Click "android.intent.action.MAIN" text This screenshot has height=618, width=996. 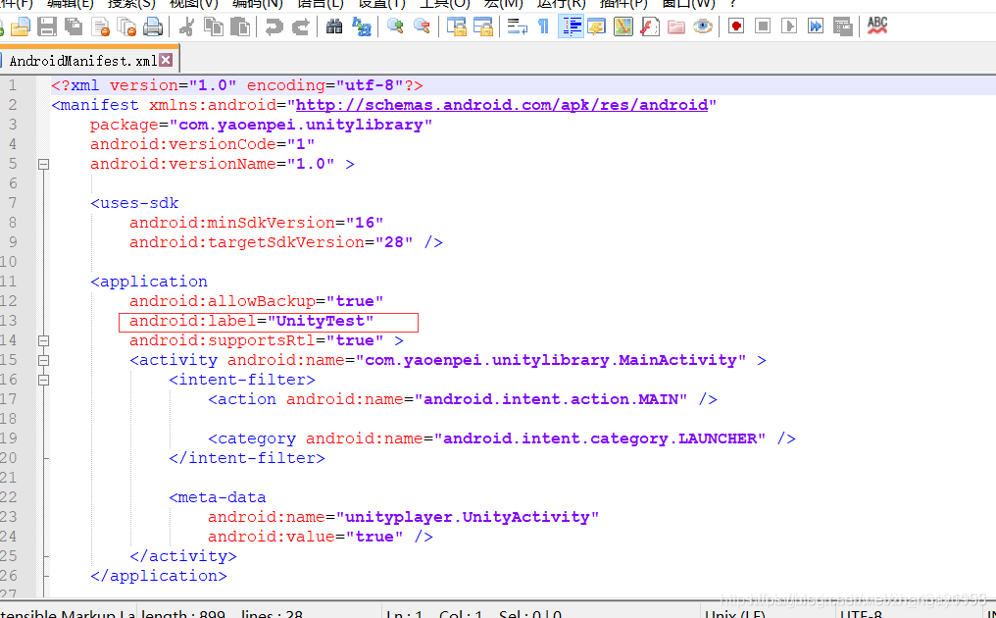pos(551,399)
